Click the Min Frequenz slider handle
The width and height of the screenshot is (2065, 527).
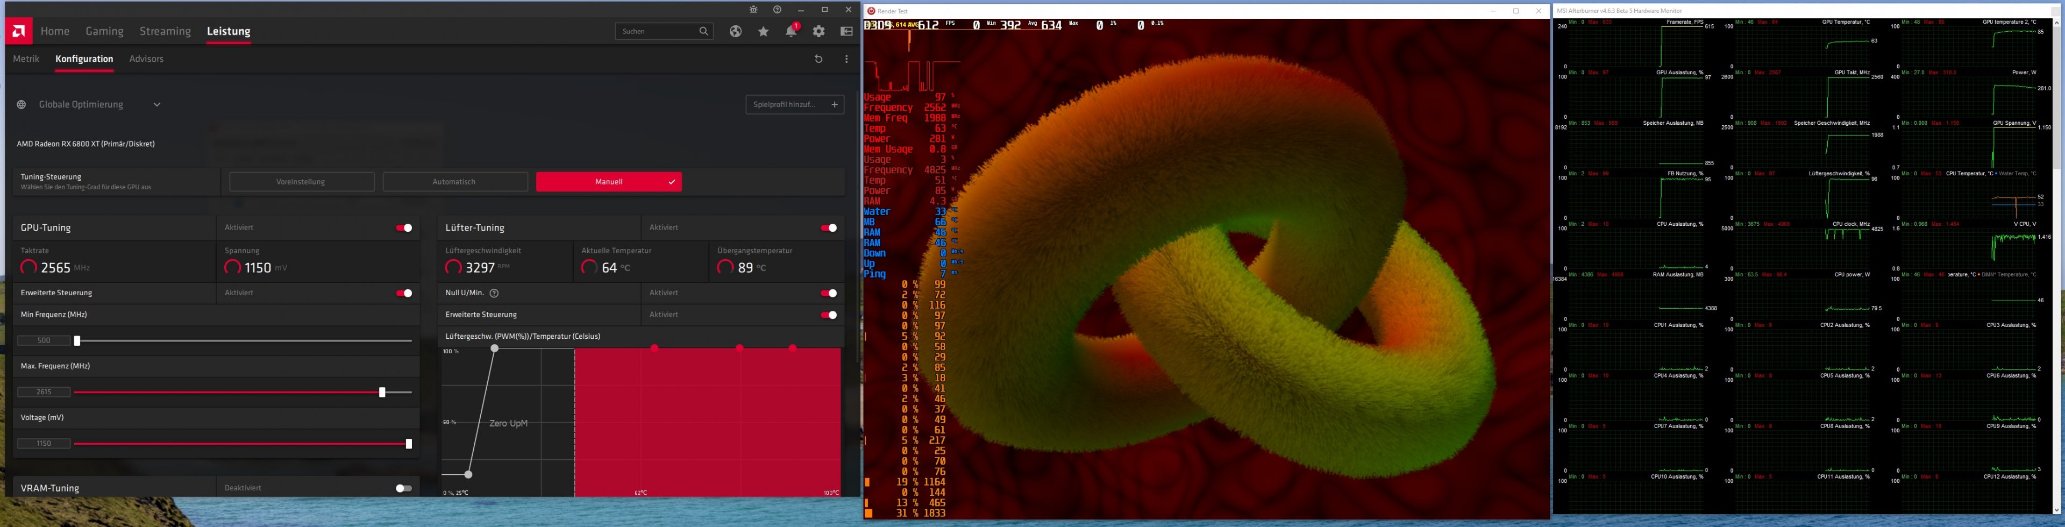click(x=77, y=341)
